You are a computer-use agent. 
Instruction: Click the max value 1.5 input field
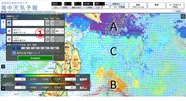(70, 79)
